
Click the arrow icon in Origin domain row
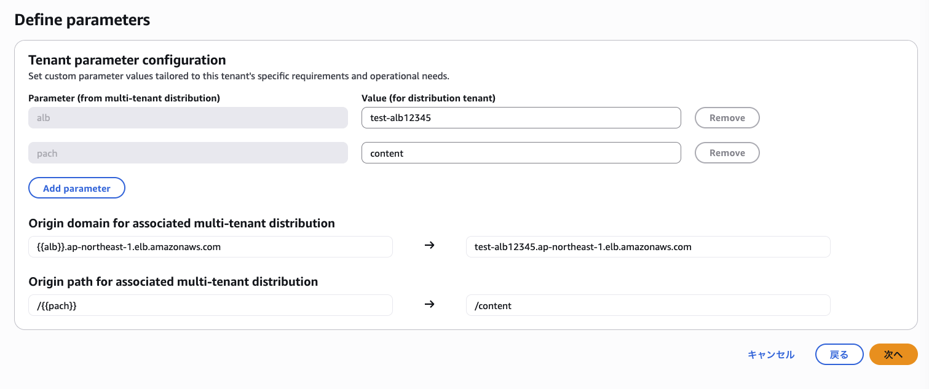coord(430,246)
